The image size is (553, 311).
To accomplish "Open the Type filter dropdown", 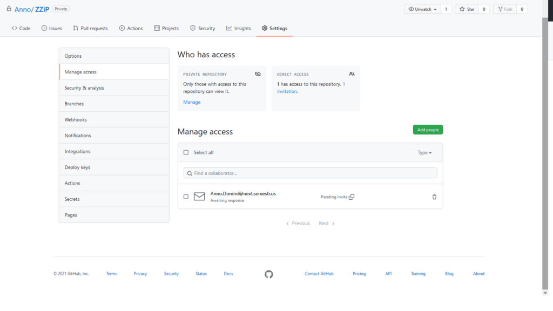I will 424,153.
